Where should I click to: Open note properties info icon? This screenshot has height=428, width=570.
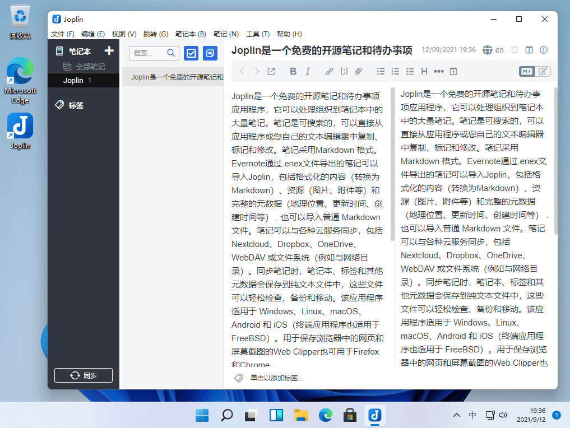pyautogui.click(x=544, y=50)
